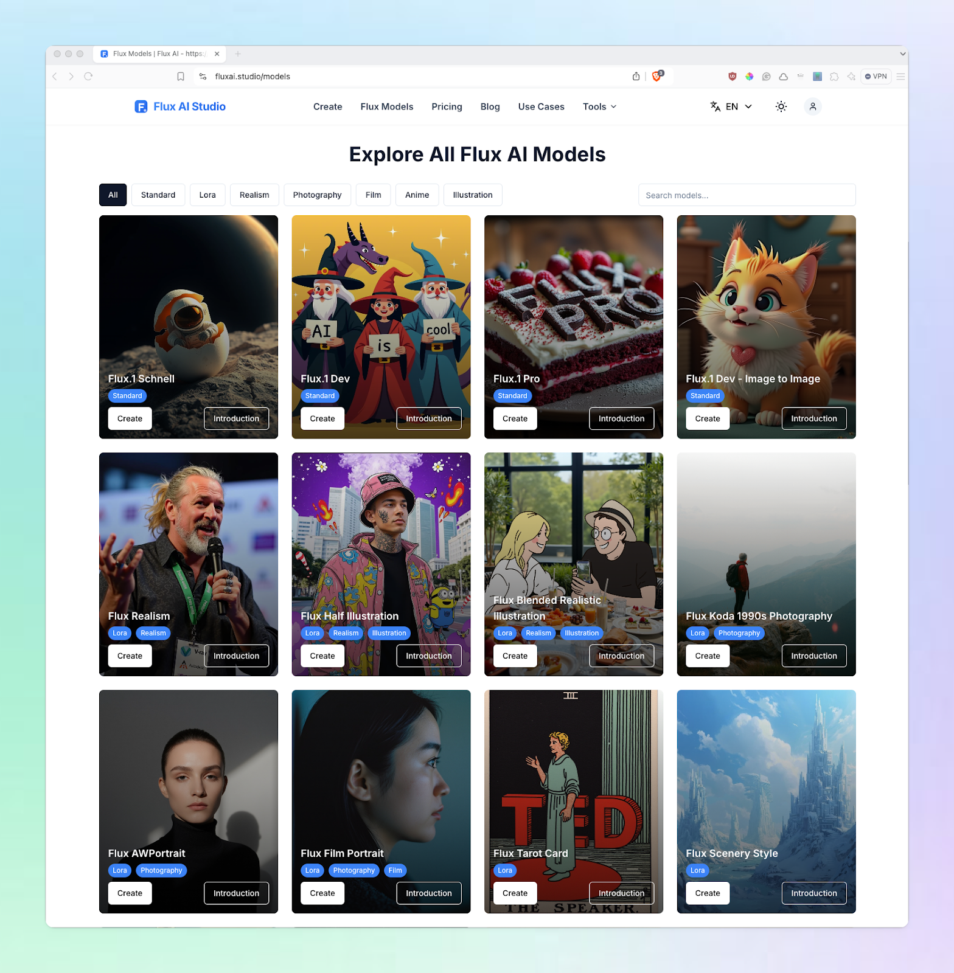Click the Realism tag on Flux Realism card

[x=153, y=633]
